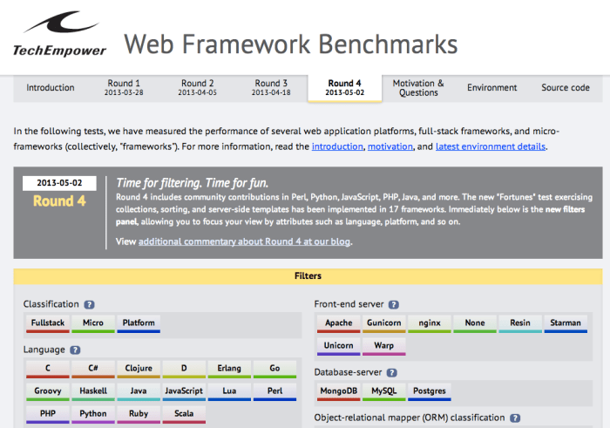This screenshot has height=428, width=610.
Task: Toggle the MongoDB database filter
Action: (337, 391)
